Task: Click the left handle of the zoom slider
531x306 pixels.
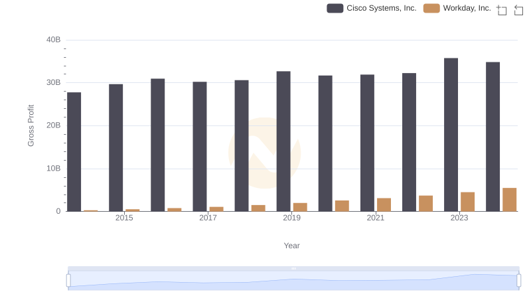Action: click(x=68, y=281)
